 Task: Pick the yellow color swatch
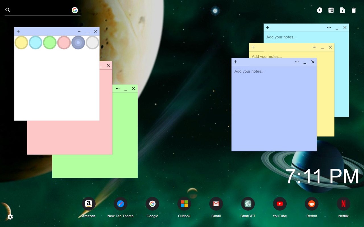[x=21, y=43]
